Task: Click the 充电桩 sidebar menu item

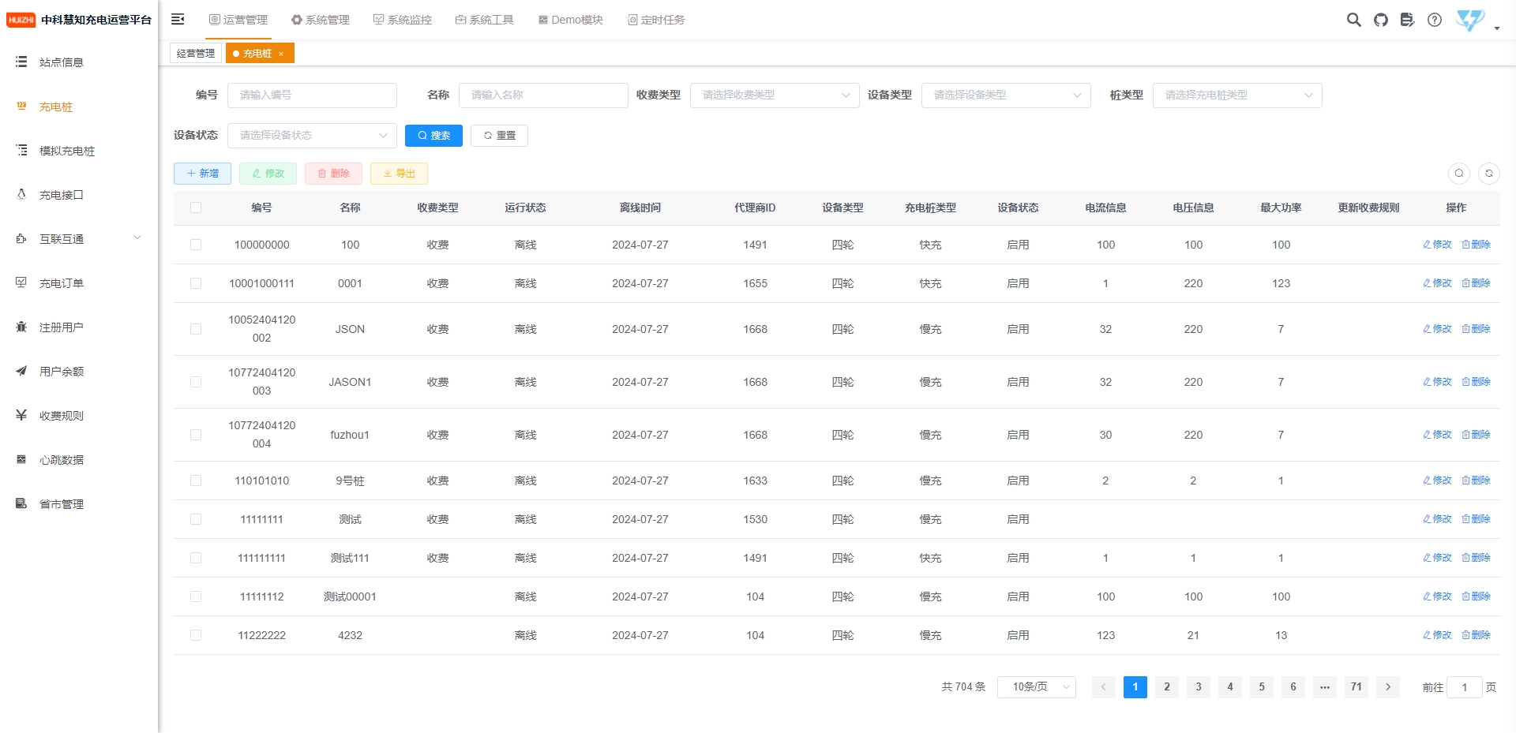Action: pos(79,107)
